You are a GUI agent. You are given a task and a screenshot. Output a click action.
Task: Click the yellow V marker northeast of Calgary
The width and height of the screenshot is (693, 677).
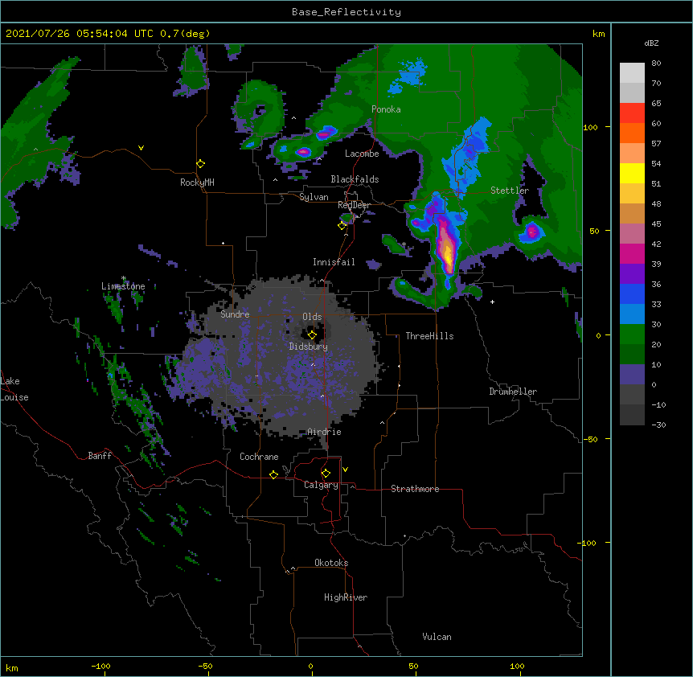(345, 470)
